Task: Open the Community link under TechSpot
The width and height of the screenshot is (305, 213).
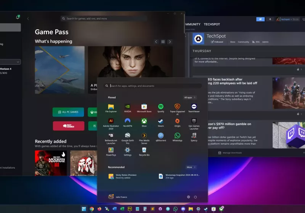Action: [243, 42]
